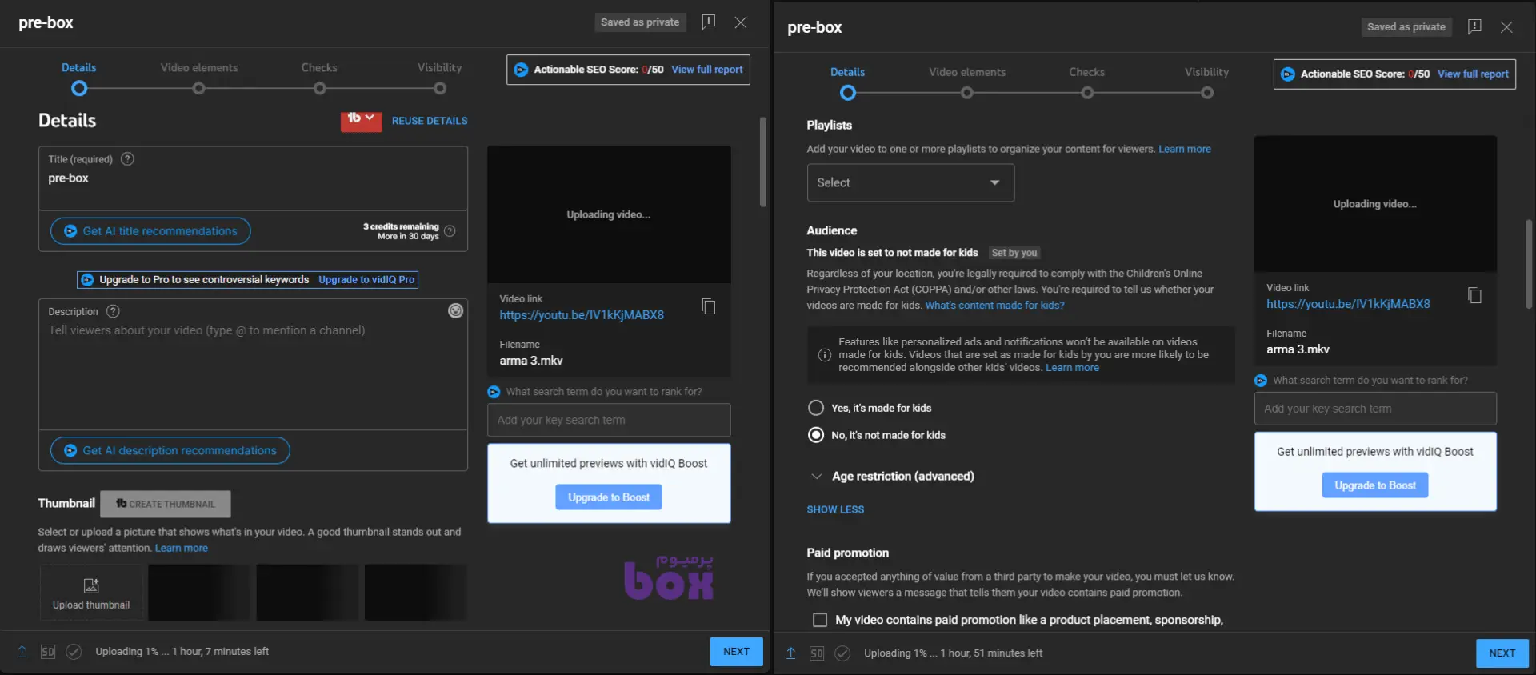Click Upgrade to vidIQ Pro link
This screenshot has width=1536, height=675.
pyautogui.click(x=366, y=280)
